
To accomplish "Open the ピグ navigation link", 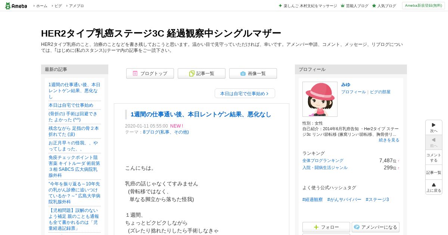I will (58, 6).
